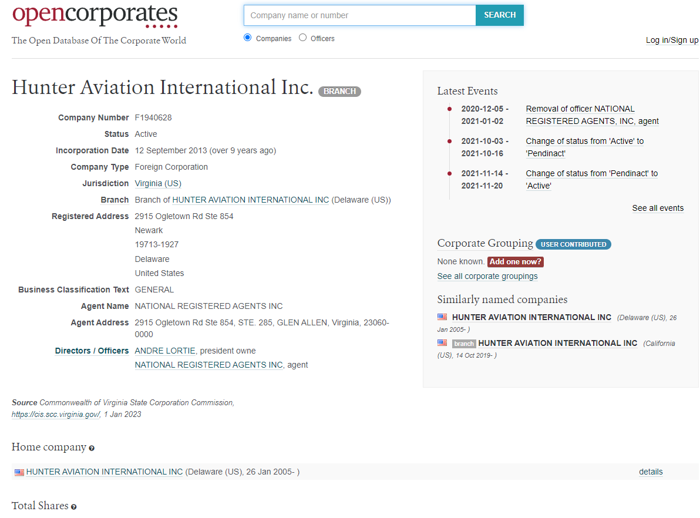Click the Latest Events heading
Image resolution: width=700 pixels, height=518 pixels.
point(467,91)
